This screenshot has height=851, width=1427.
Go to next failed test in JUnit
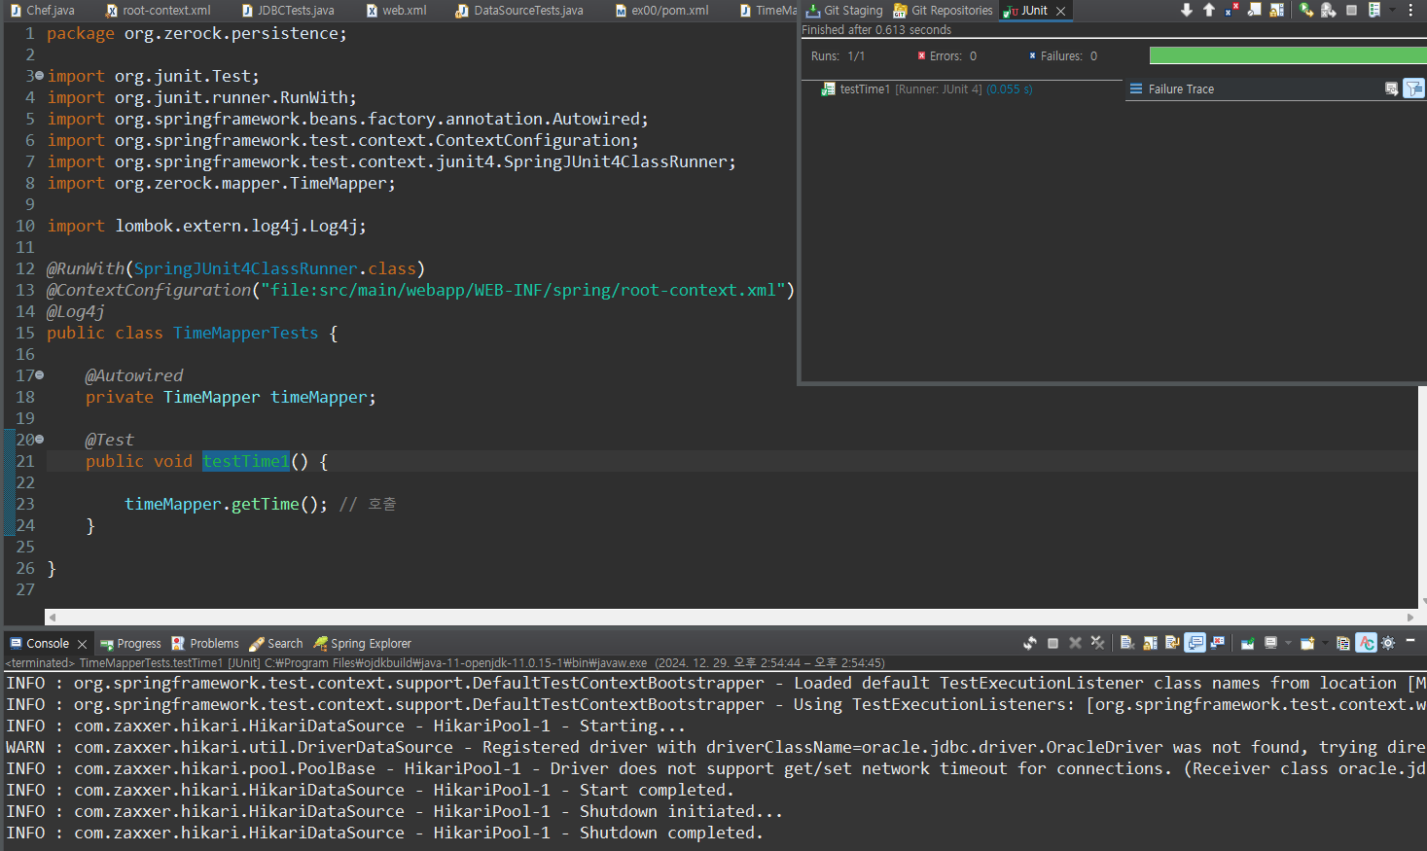coord(1187,10)
